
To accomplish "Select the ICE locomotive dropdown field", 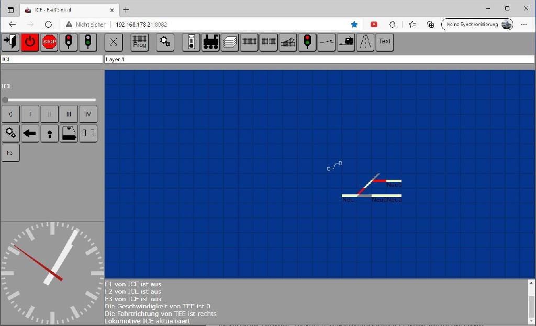I will [x=51, y=60].
